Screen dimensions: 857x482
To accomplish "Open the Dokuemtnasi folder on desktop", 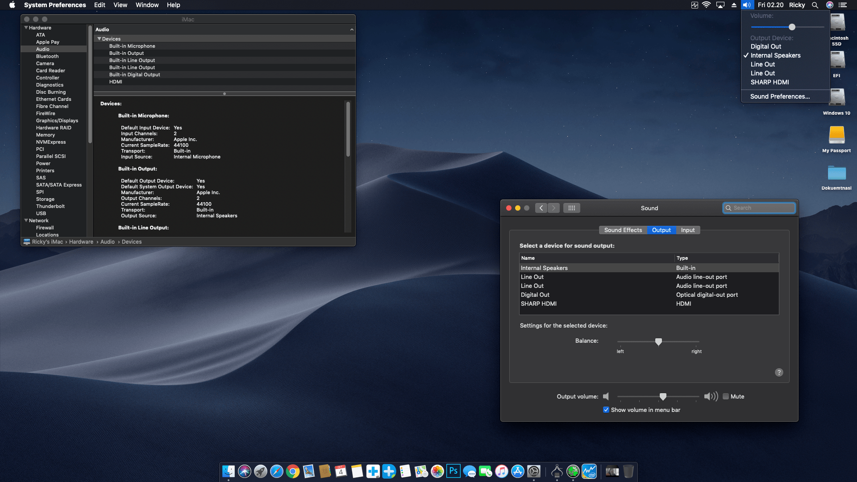I will (836, 177).
